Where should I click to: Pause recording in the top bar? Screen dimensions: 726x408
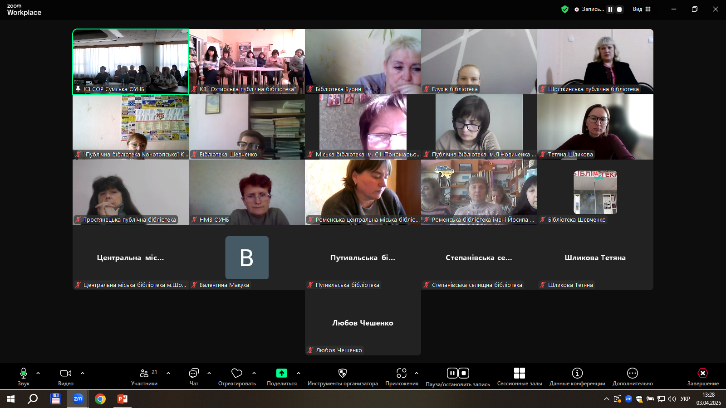pyautogui.click(x=610, y=9)
